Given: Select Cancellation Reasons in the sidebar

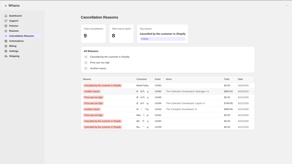Looking at the screenshot, I should point(22,36).
